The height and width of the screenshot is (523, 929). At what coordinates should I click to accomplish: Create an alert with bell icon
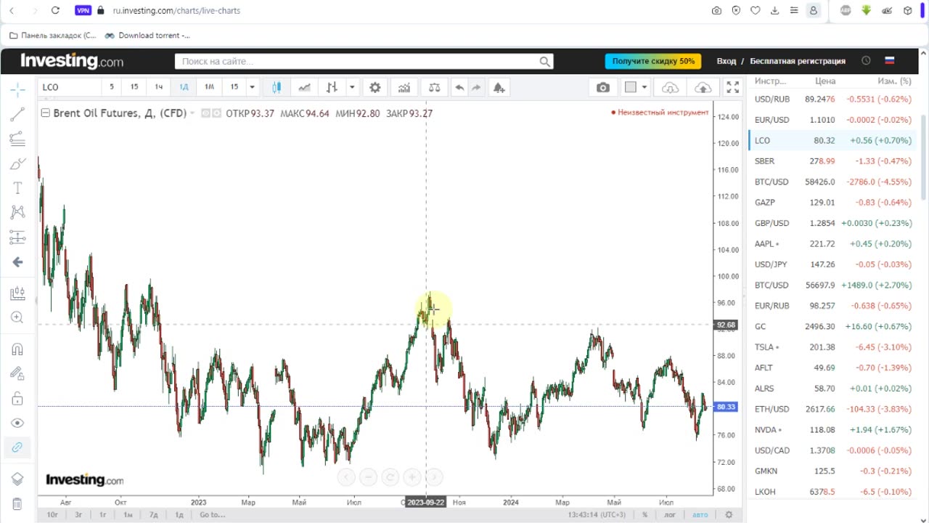click(x=499, y=87)
